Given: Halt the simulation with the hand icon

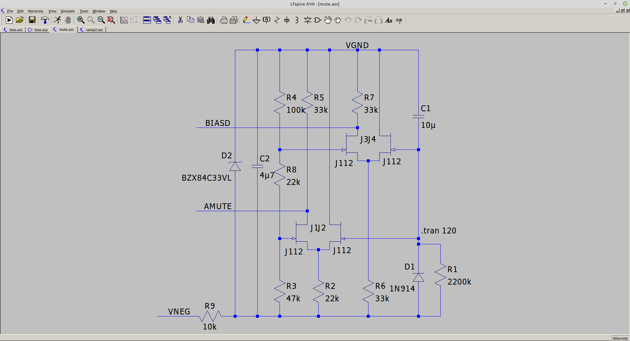Looking at the screenshot, I should [68, 20].
